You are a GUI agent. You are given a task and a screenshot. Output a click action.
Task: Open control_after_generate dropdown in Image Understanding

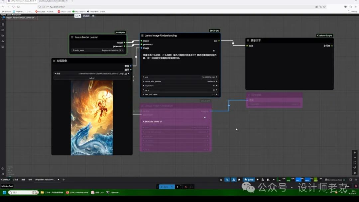(180, 81)
